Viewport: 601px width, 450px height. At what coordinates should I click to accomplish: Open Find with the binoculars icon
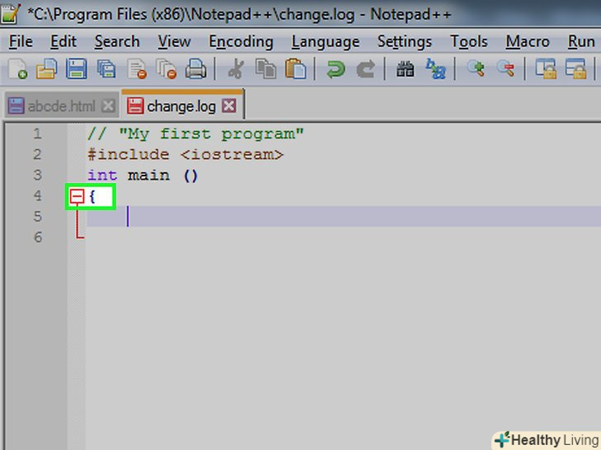(405, 69)
